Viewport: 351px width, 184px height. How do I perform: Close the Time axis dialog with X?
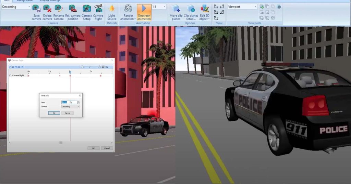[80, 95]
